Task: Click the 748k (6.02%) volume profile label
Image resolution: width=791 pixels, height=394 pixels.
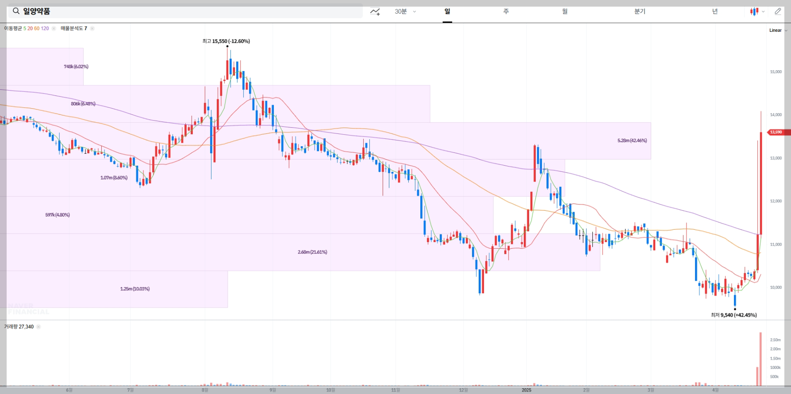Action: tap(76, 67)
